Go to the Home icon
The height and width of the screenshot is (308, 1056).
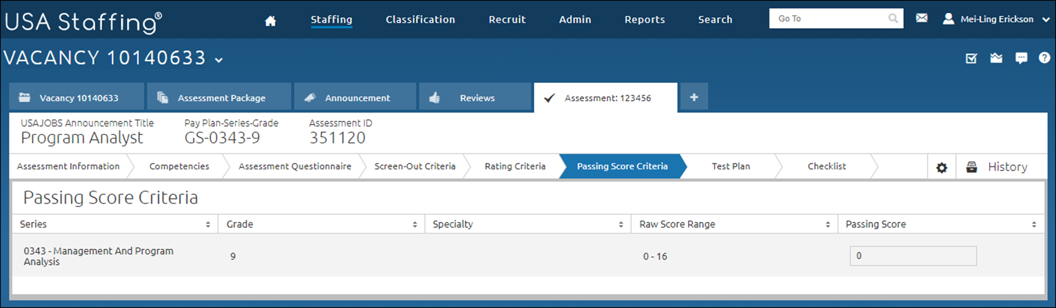(x=270, y=21)
